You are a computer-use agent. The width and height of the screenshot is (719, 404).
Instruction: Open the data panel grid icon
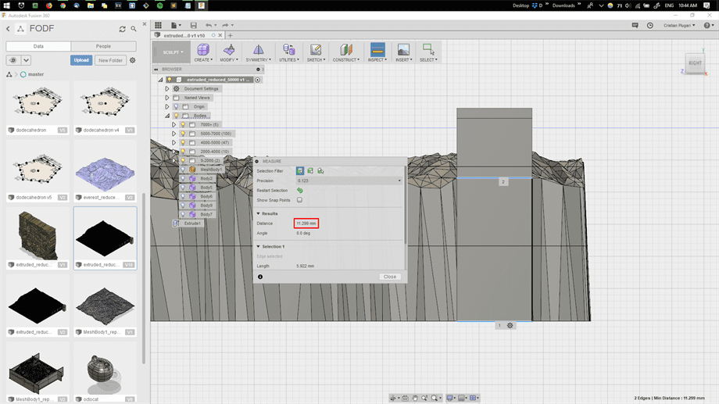tap(158, 25)
